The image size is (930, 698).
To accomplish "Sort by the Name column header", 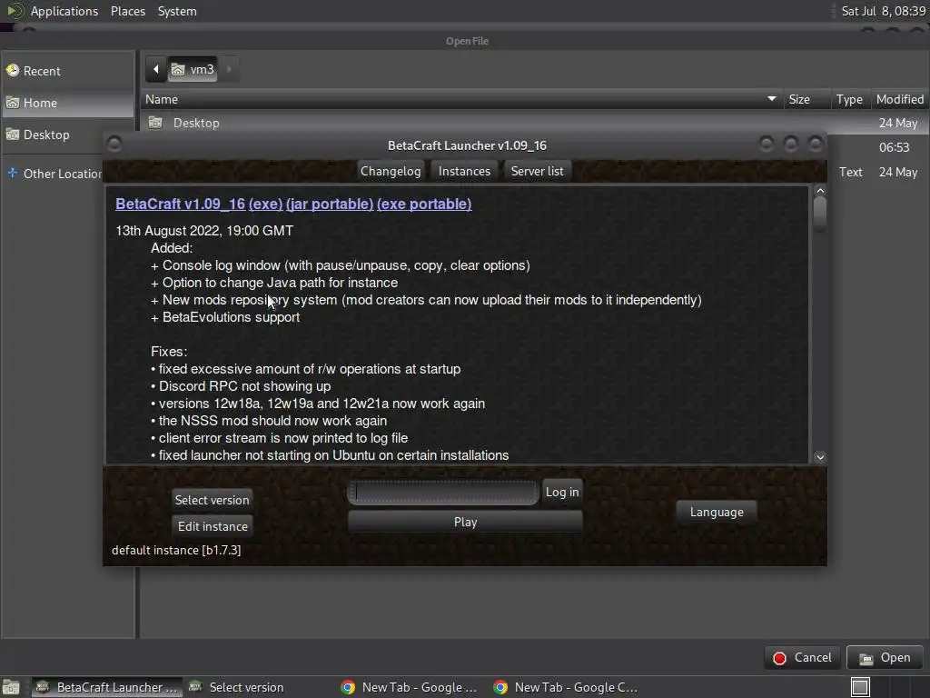I will [x=461, y=99].
